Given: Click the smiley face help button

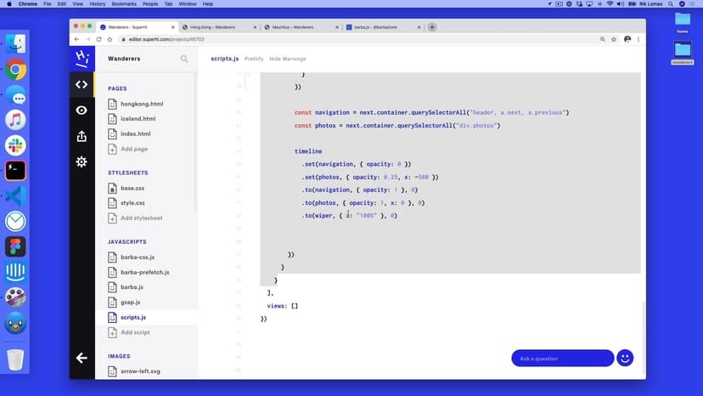Looking at the screenshot, I should point(625,358).
